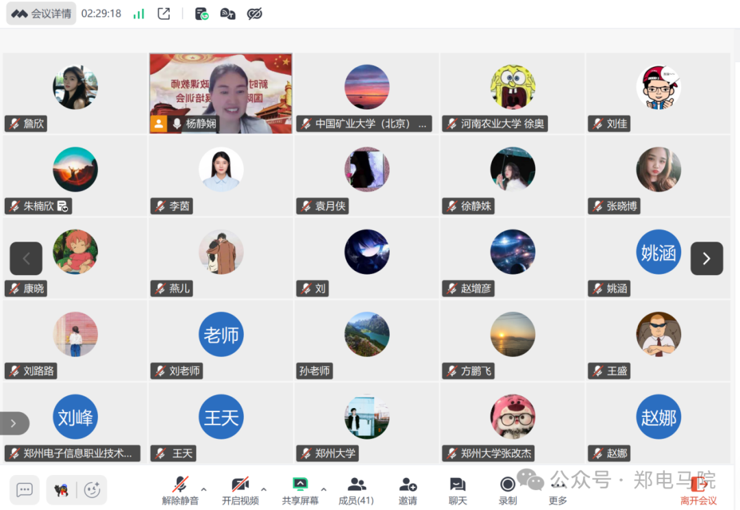Click the share meeting link icon
The image size is (740, 510).
tap(164, 14)
